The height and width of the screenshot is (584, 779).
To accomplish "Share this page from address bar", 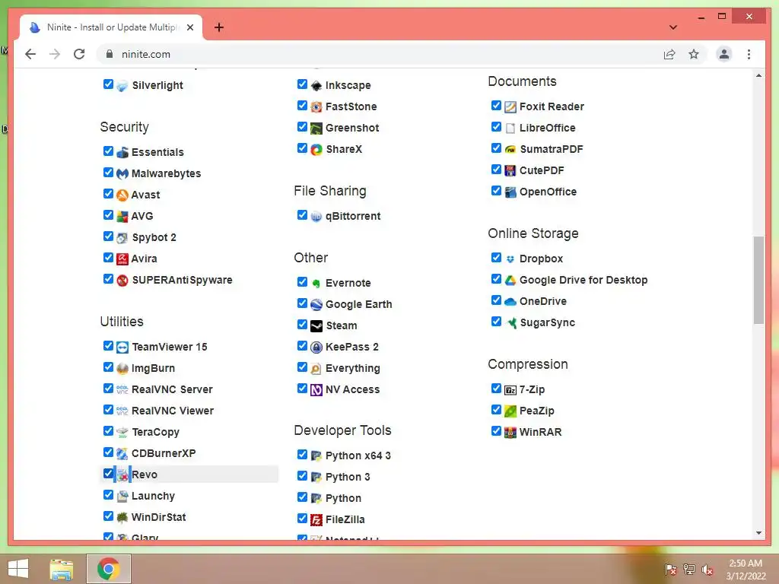I will (x=669, y=54).
